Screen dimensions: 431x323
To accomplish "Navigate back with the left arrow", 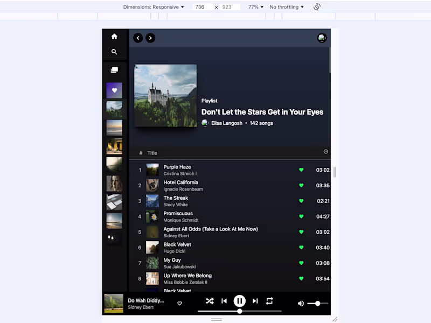I will click(138, 38).
